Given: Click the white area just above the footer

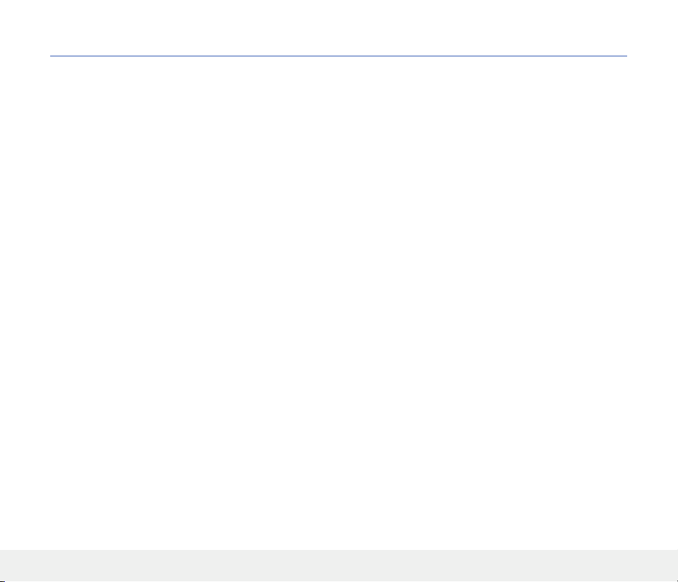Looking at the screenshot, I should coord(339,542).
